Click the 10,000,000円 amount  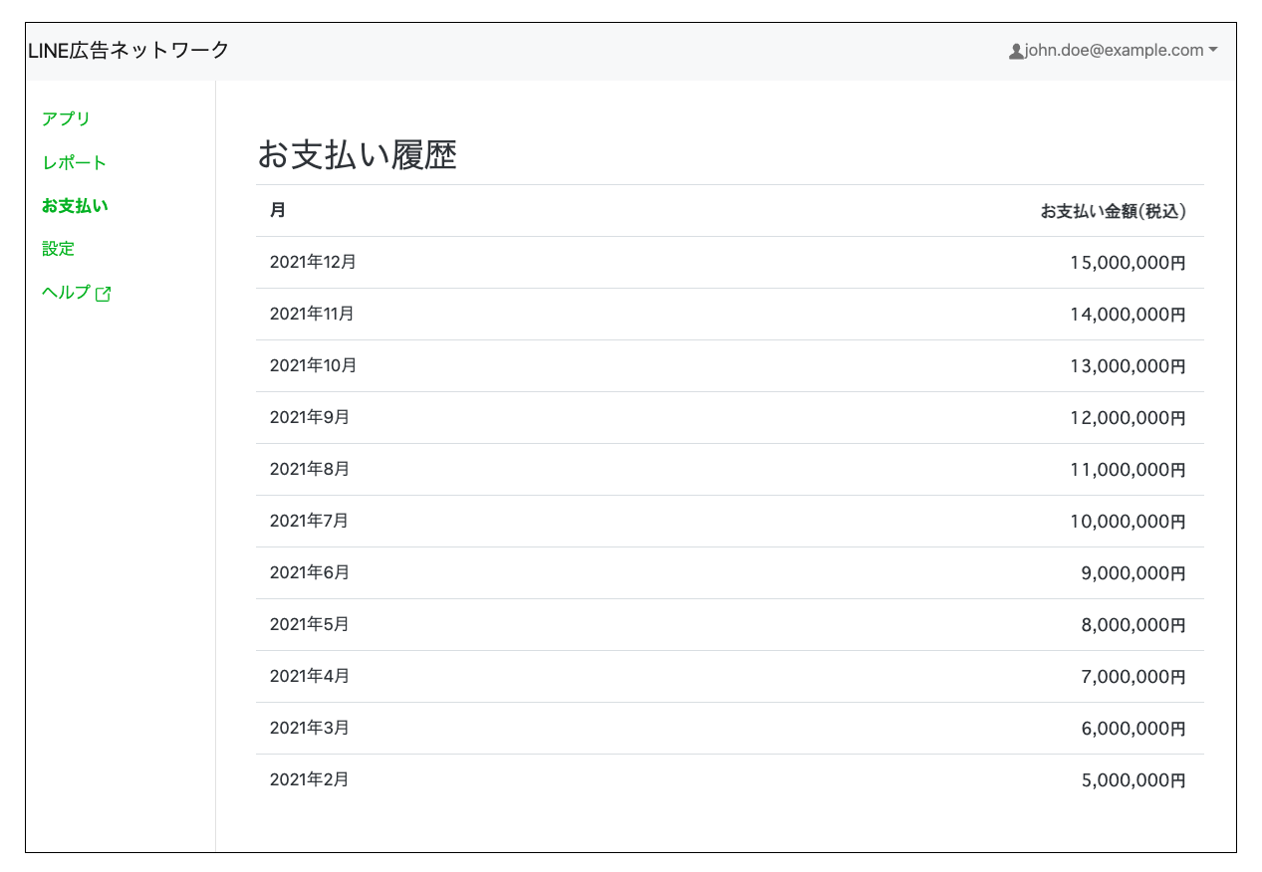click(1128, 522)
